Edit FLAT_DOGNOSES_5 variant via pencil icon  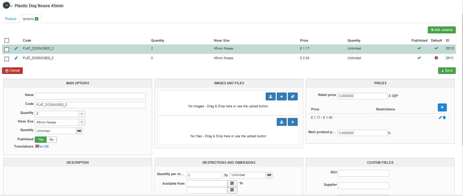coord(16,58)
